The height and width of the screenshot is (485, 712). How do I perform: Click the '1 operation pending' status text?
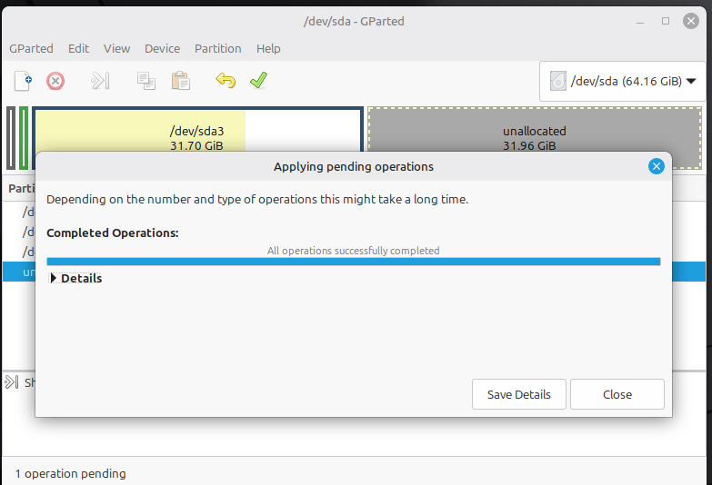tap(70, 474)
